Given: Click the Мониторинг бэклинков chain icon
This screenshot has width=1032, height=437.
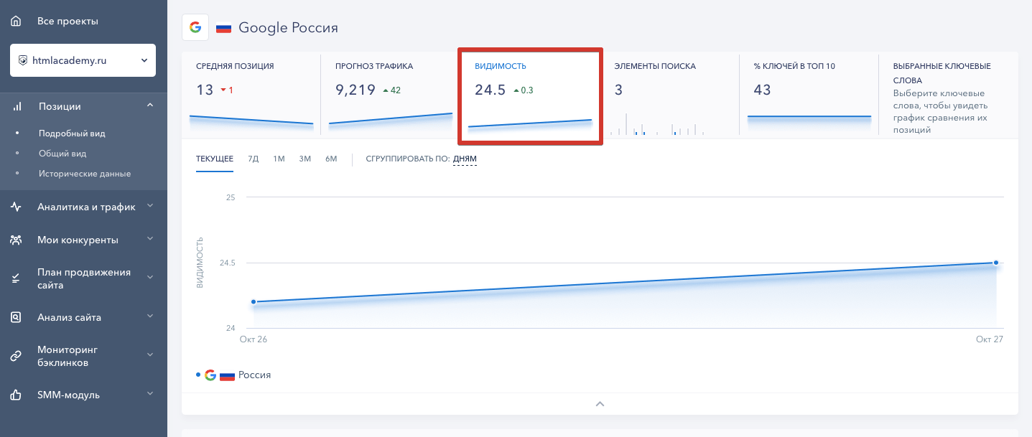Looking at the screenshot, I should [16, 356].
